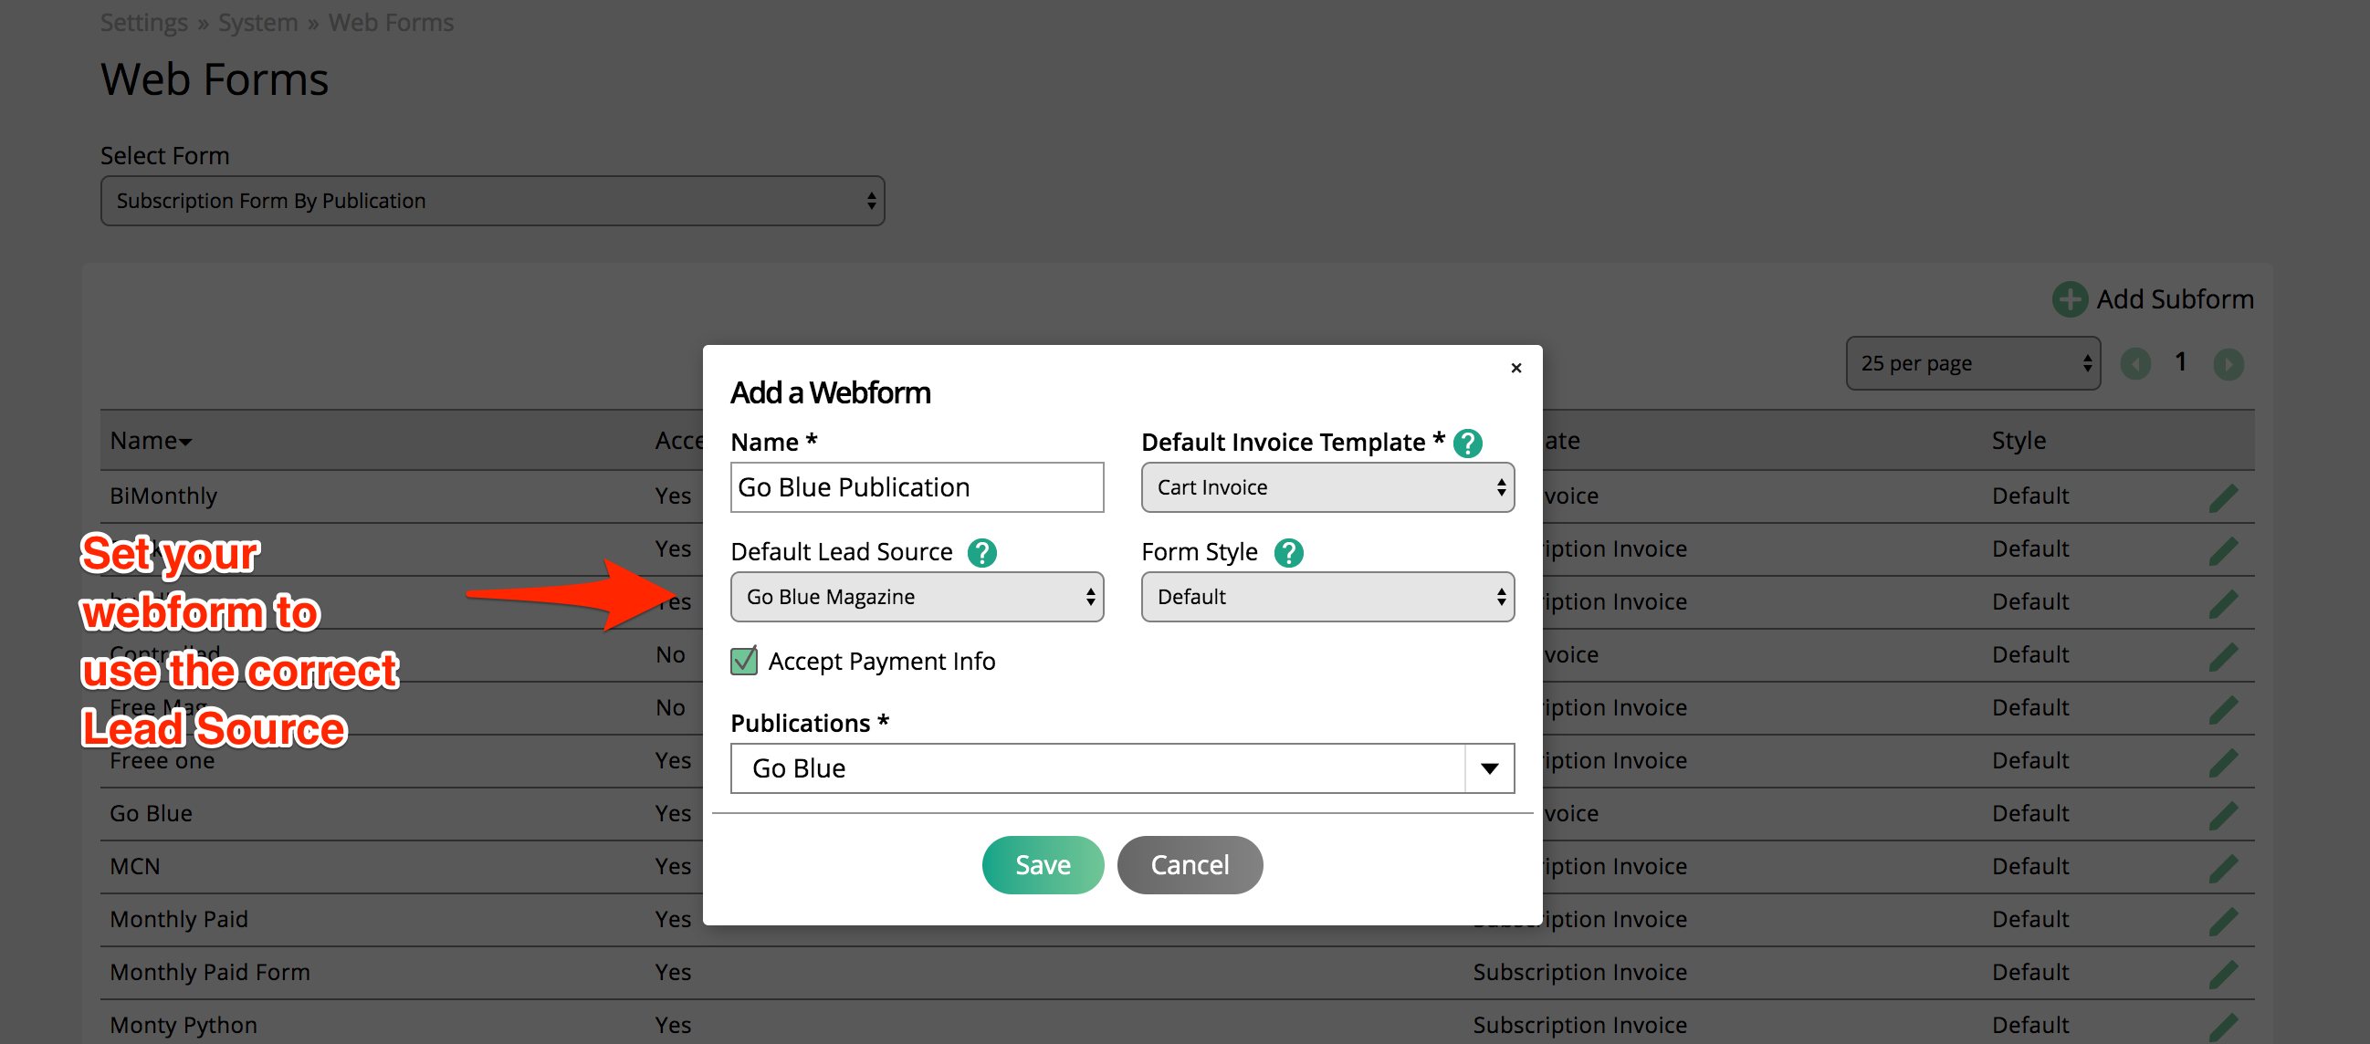Go to next page arrow
Screen dimensions: 2370x1044
2228,364
